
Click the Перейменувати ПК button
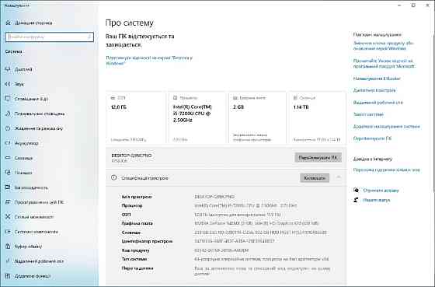pos(318,158)
